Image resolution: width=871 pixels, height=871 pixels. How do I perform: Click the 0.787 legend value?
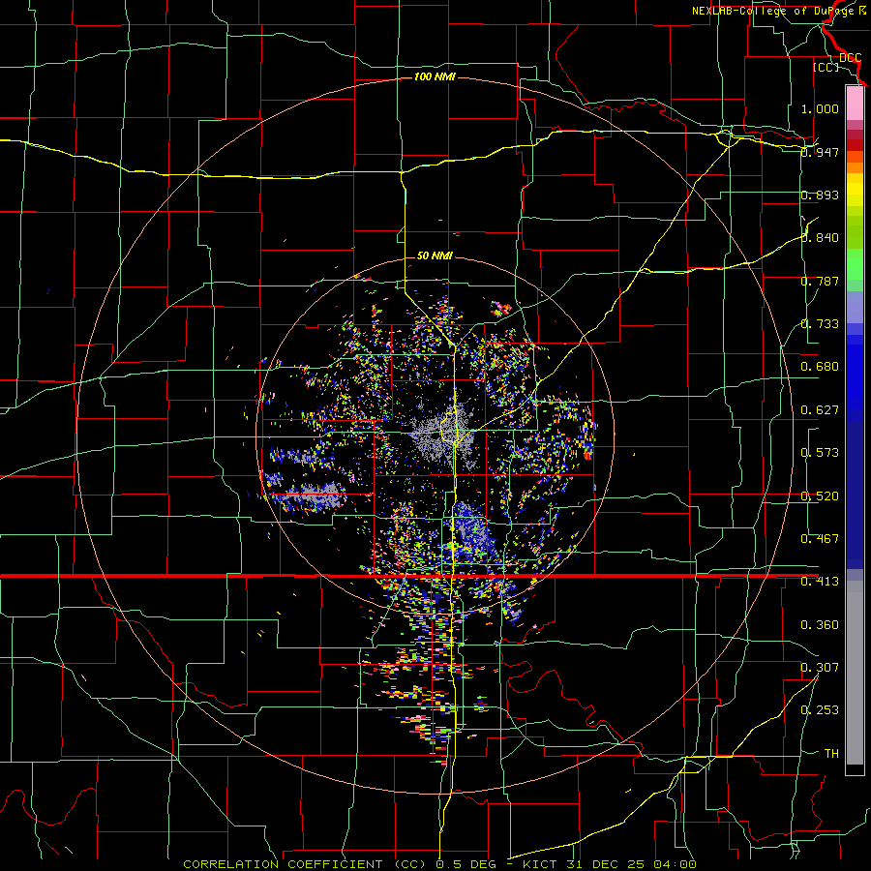point(820,281)
